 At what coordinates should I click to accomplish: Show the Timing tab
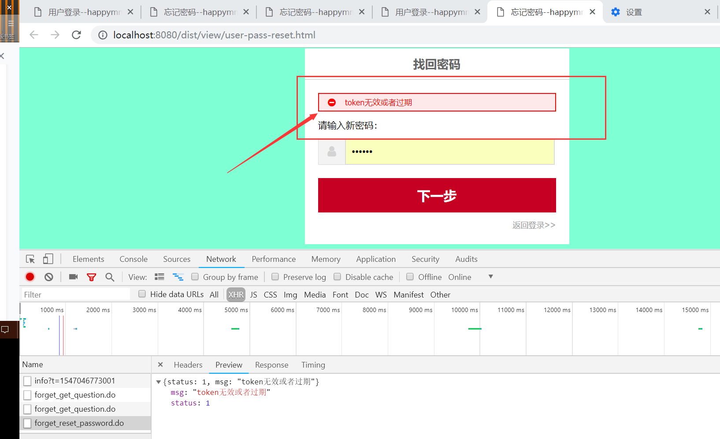313,365
